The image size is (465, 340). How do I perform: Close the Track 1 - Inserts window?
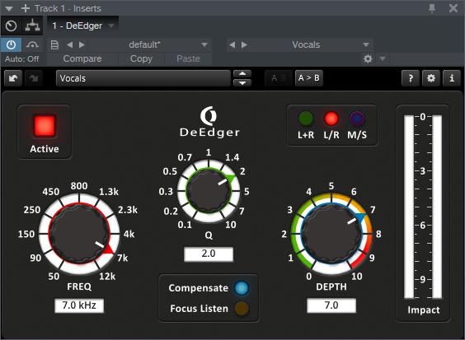point(453,8)
